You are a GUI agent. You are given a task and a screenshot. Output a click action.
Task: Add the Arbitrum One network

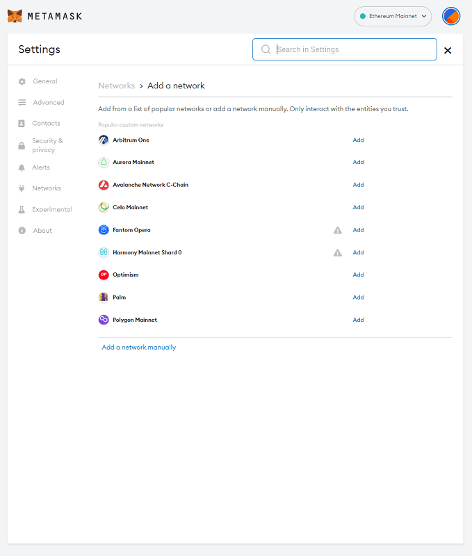pos(358,140)
